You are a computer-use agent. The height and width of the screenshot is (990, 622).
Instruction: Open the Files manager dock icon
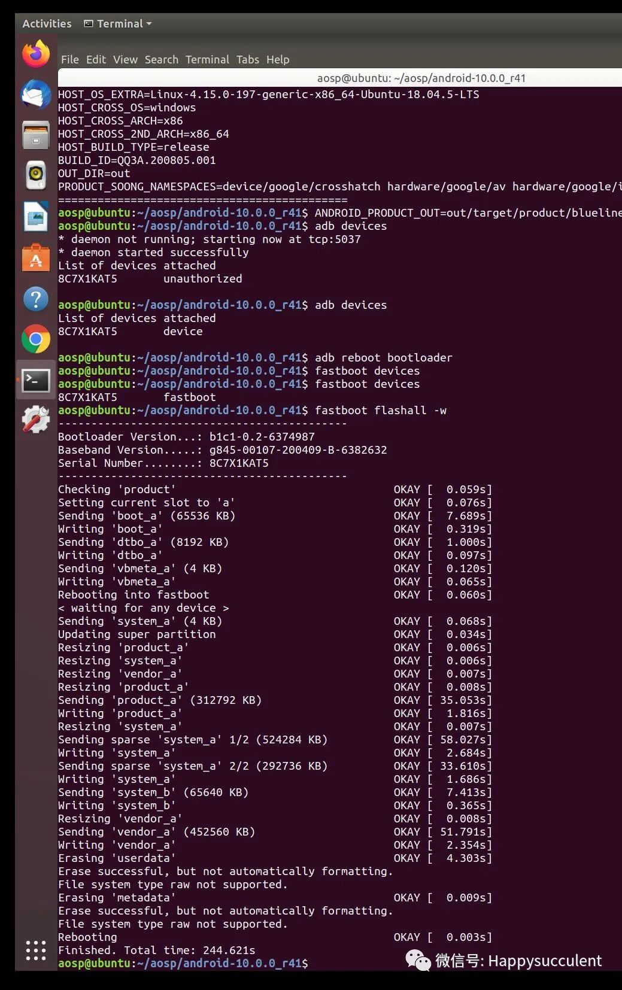click(36, 134)
